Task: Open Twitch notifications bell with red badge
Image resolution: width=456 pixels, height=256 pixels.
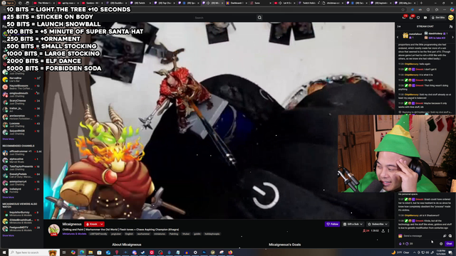Action: click(x=405, y=17)
